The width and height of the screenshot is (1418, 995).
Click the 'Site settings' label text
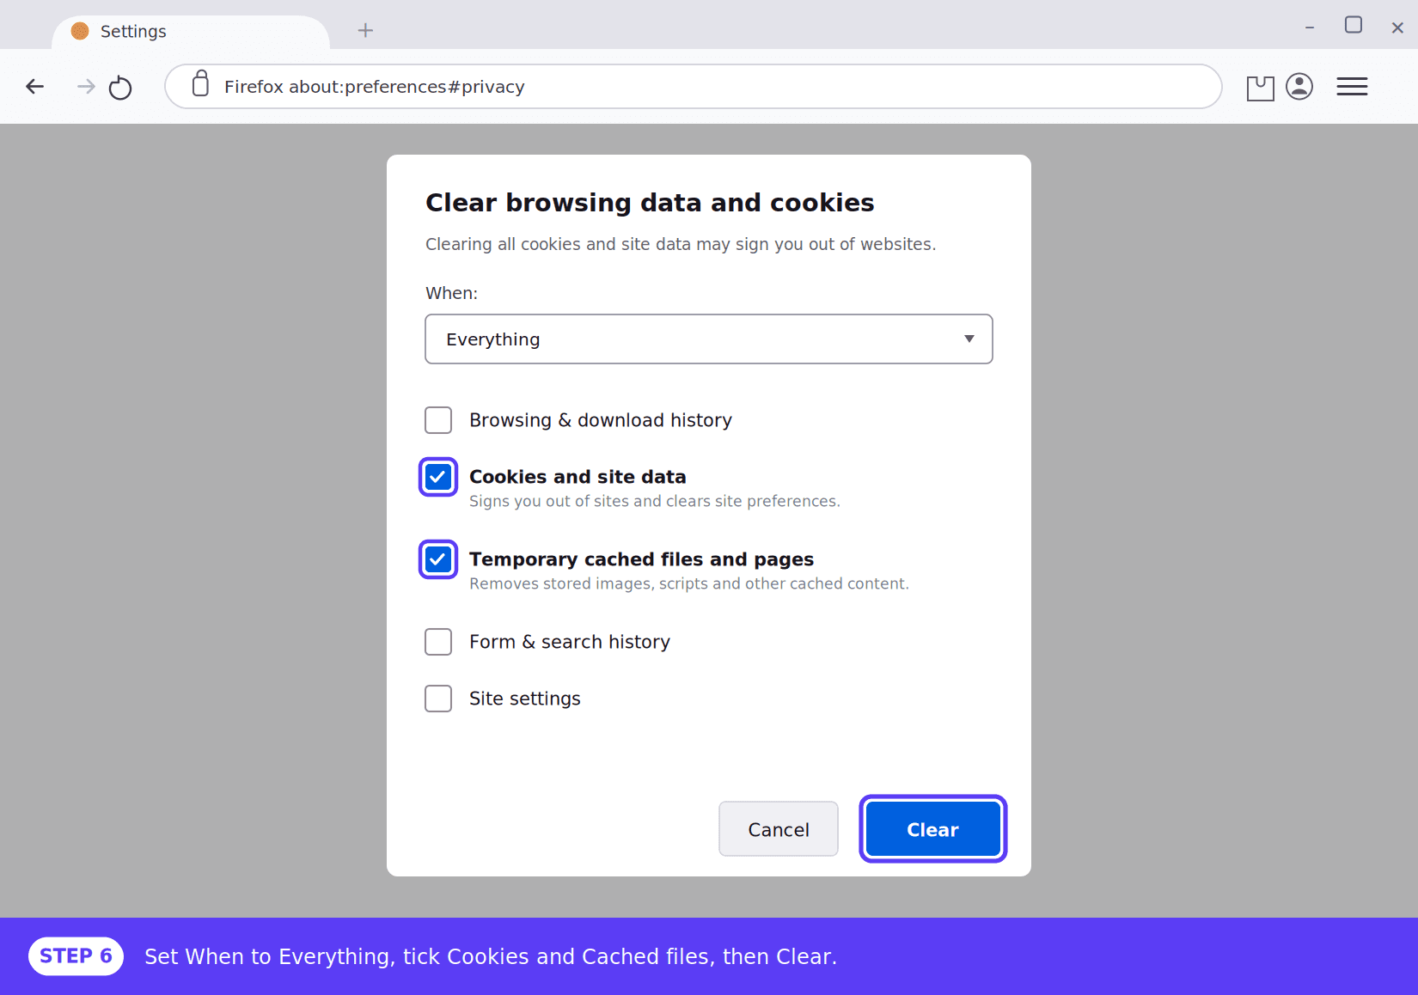pos(525,699)
